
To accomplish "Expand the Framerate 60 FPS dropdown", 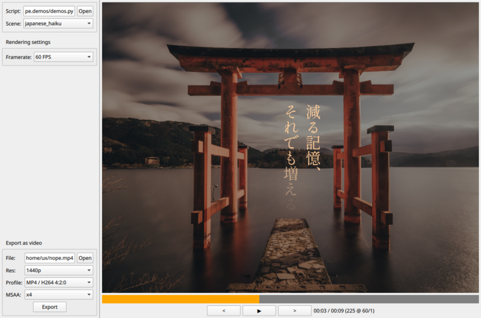I will click(x=63, y=57).
